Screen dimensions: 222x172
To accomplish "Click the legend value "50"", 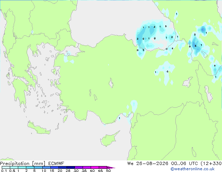I will 108,171.
